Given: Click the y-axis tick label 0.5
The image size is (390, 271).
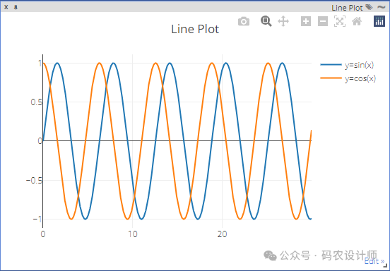Looking at the screenshot, I should click(x=36, y=102).
